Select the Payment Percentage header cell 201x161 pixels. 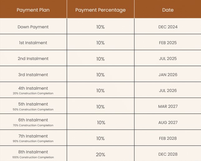(x=100, y=10)
